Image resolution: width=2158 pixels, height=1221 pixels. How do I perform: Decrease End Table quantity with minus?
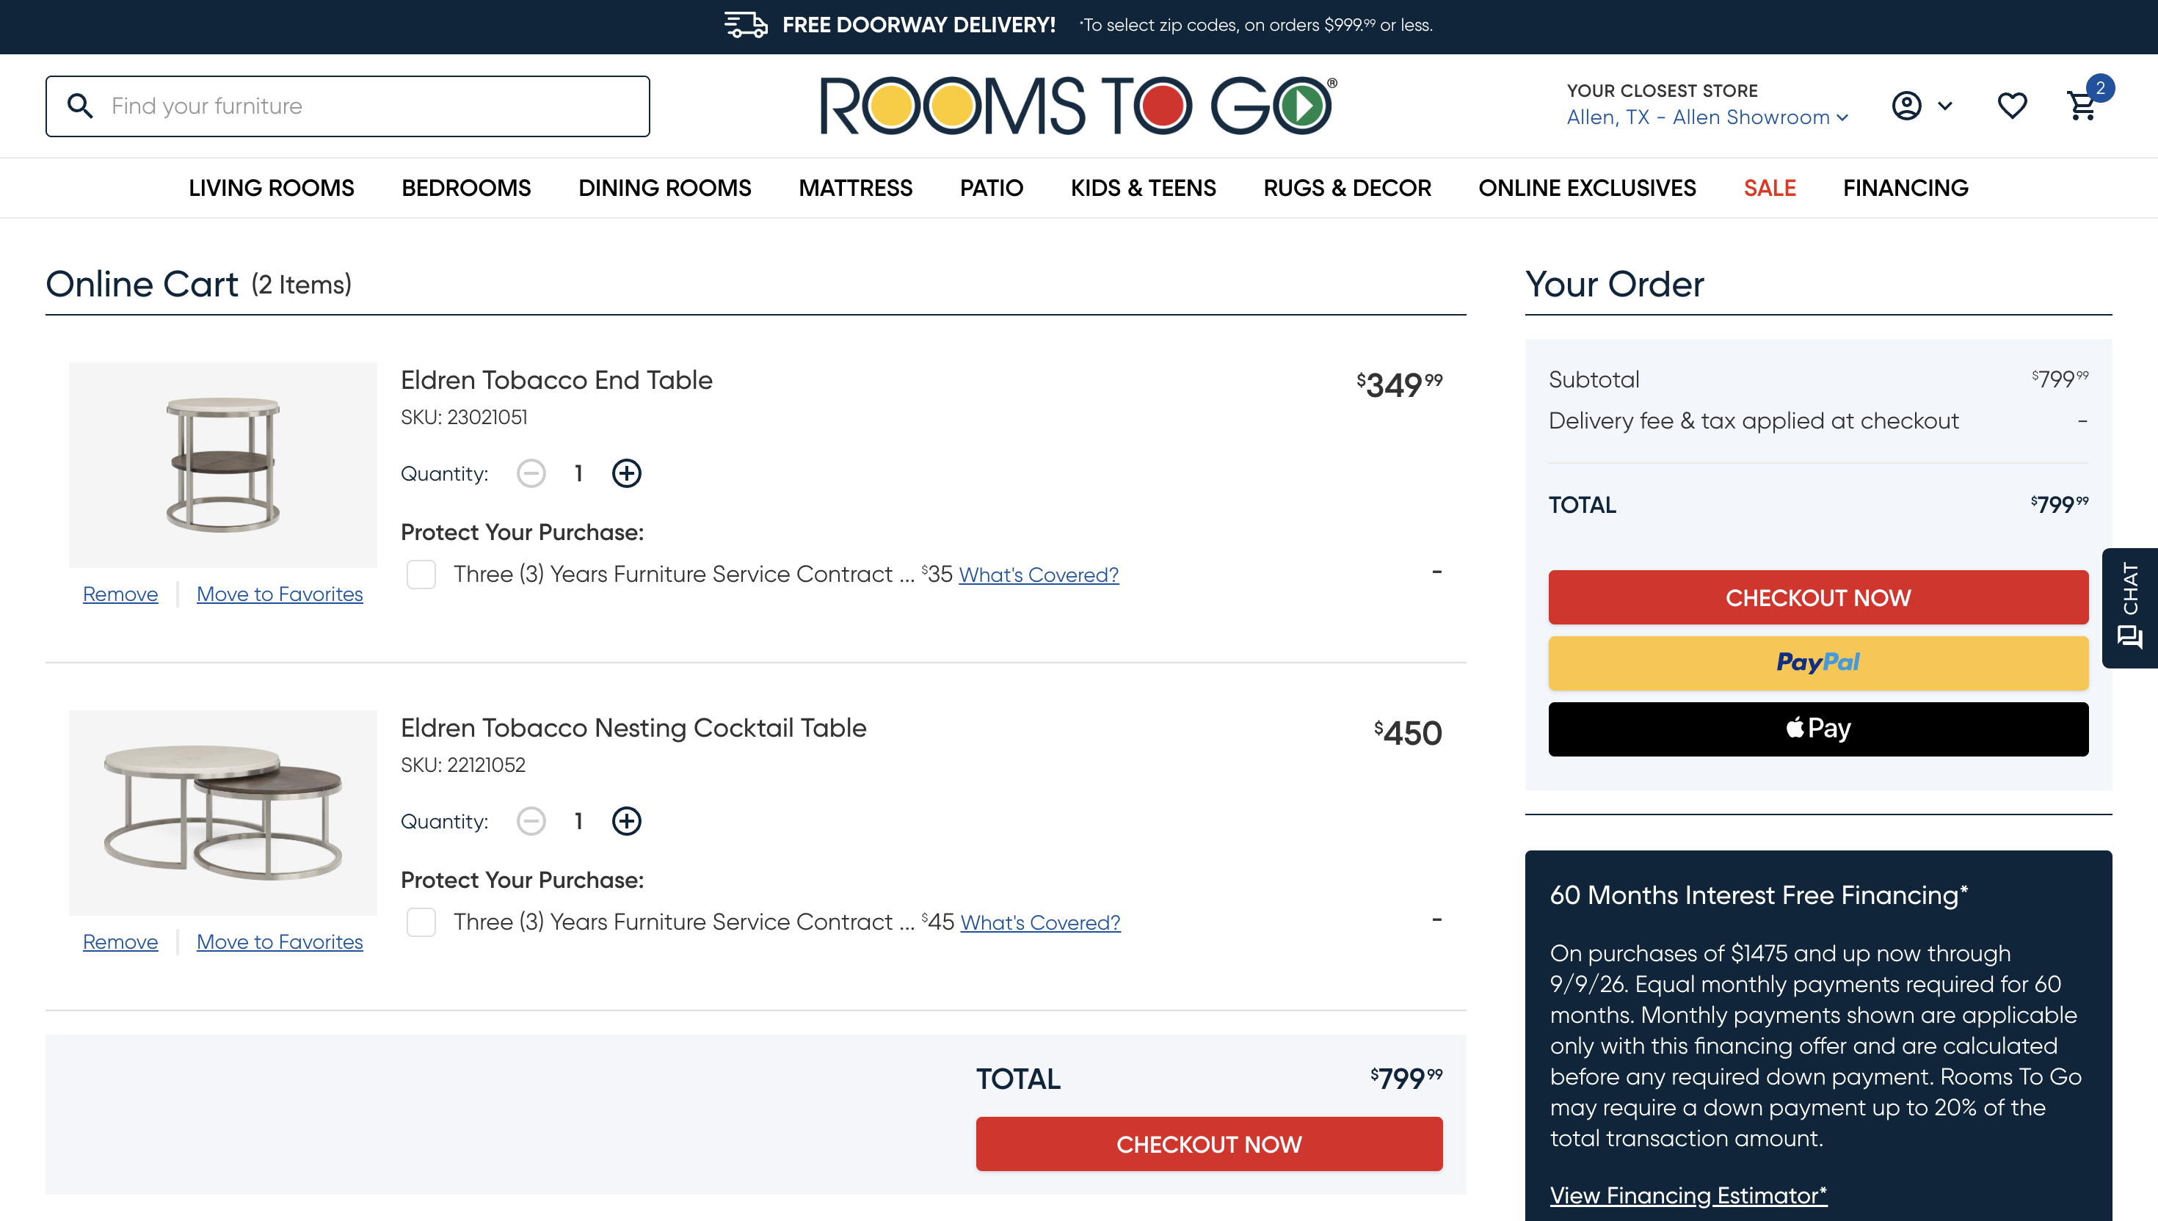[531, 474]
